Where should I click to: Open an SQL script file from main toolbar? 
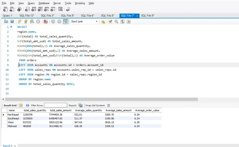12,9
